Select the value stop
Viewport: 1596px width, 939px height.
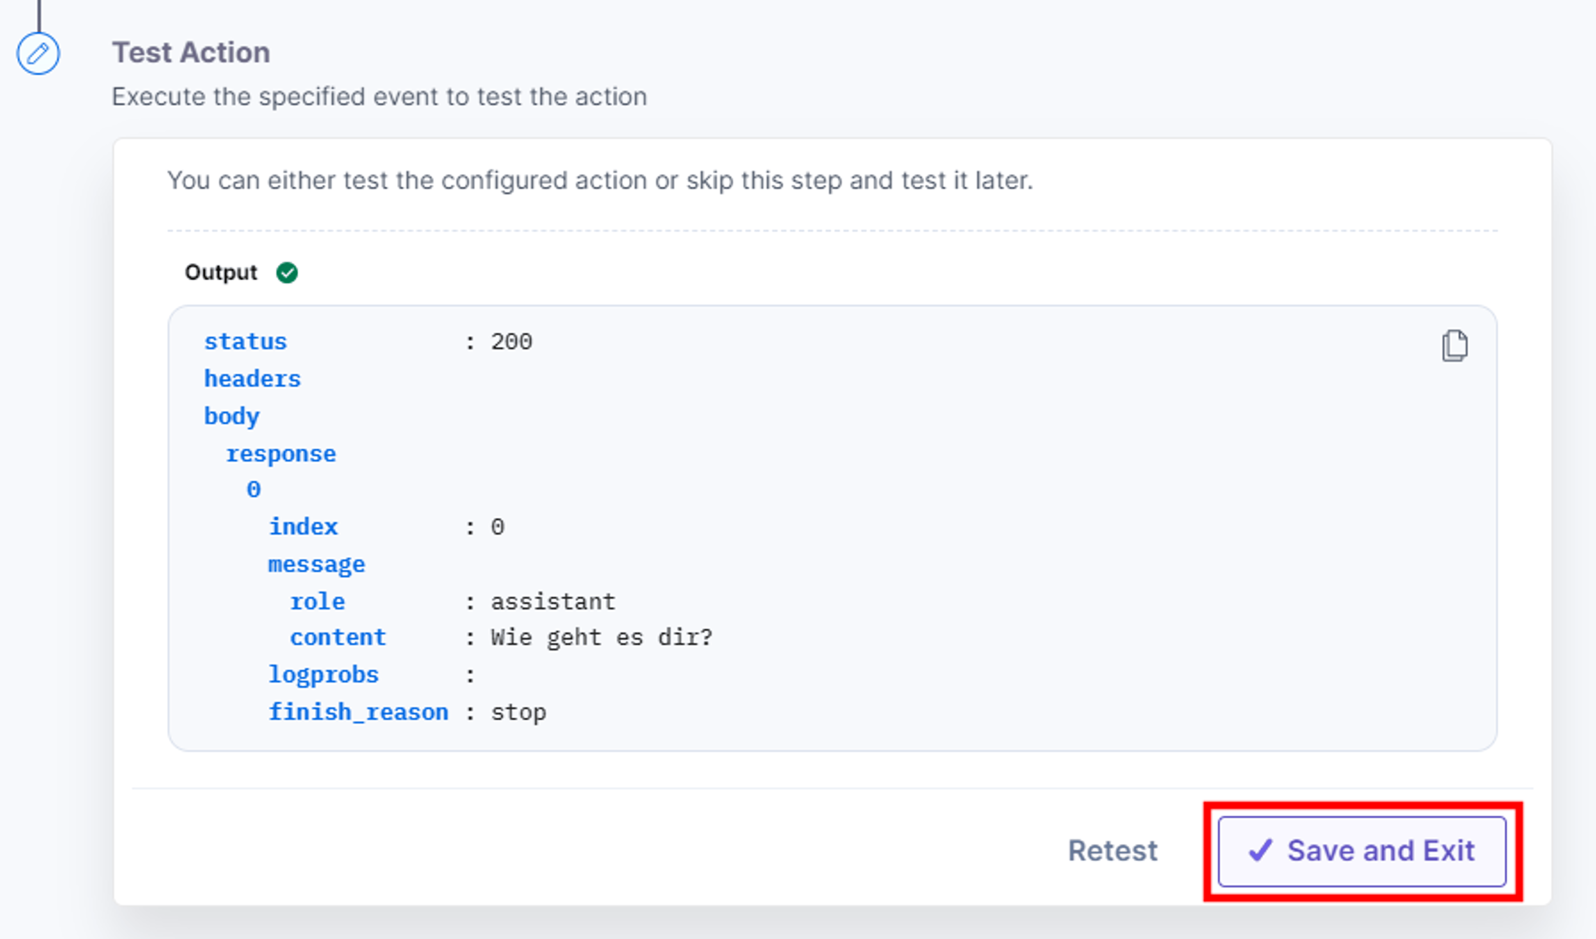click(x=518, y=713)
